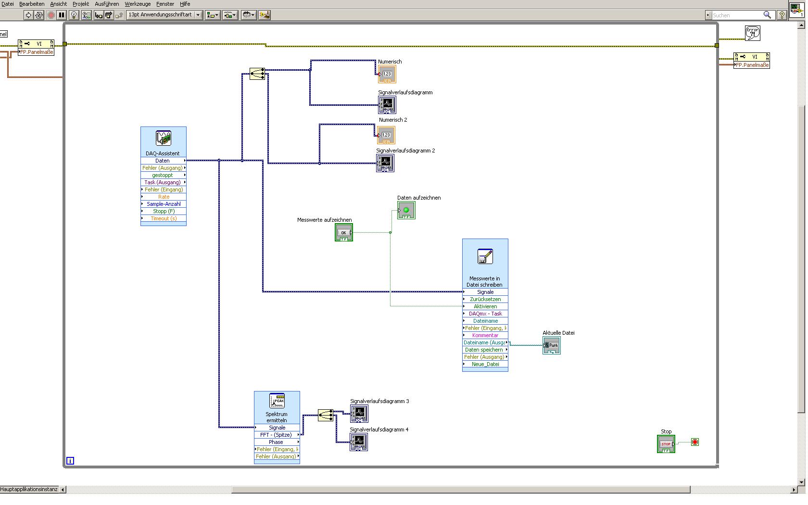Select the Daten aufzeichnen boolean indicator terminal
The height and width of the screenshot is (505, 808).
point(406,211)
